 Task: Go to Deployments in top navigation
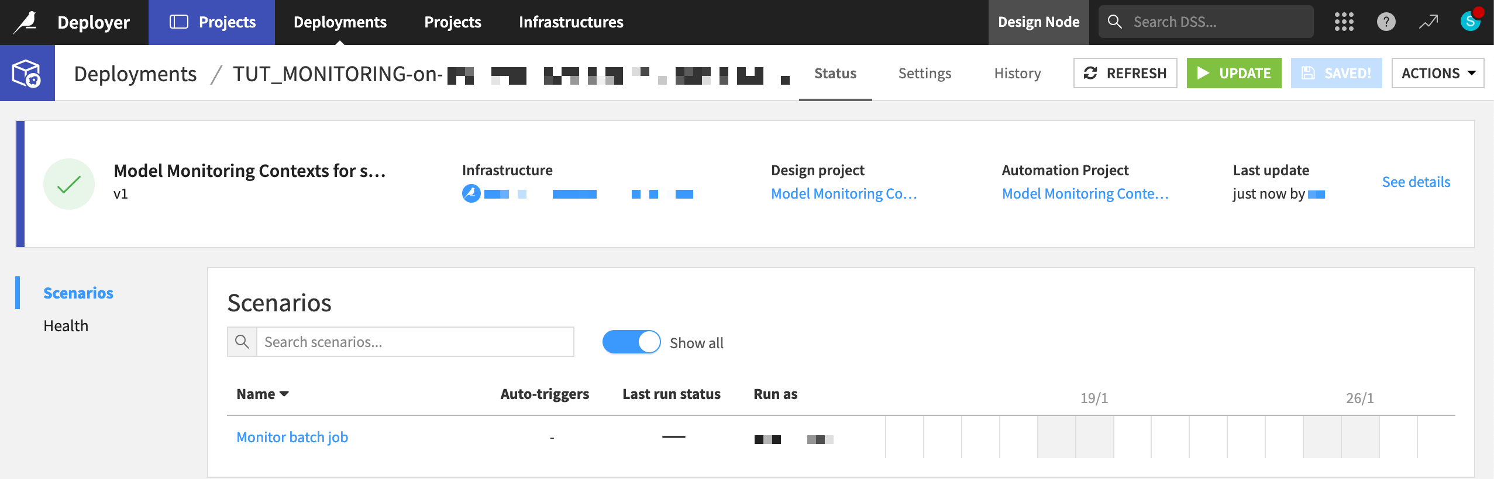(340, 22)
